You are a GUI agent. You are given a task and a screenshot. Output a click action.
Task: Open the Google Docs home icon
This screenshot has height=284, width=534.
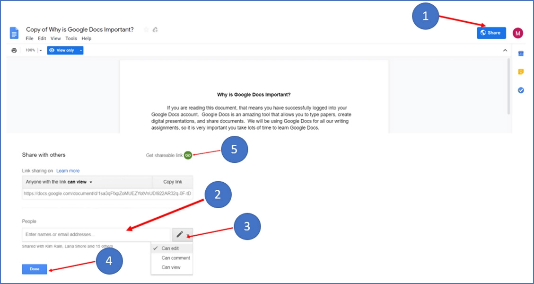14,33
